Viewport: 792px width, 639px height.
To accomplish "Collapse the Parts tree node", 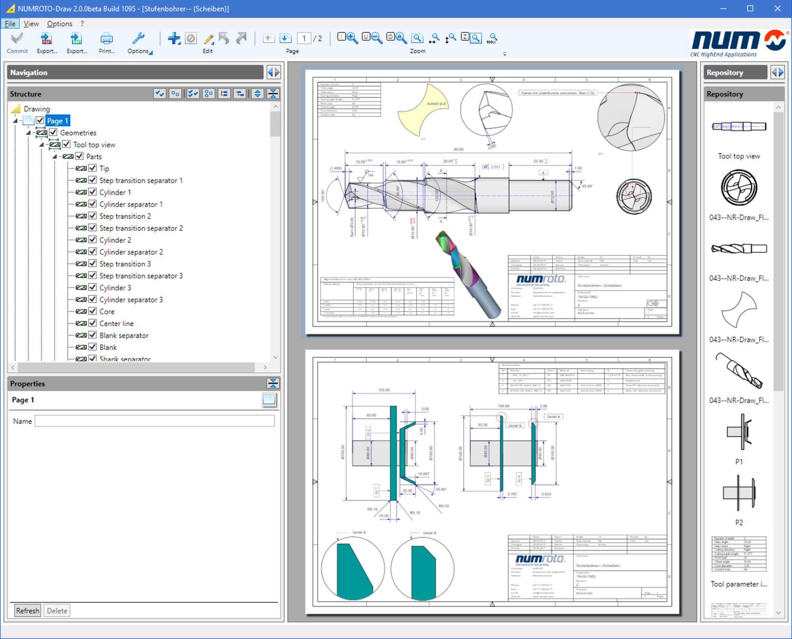I will (x=55, y=157).
